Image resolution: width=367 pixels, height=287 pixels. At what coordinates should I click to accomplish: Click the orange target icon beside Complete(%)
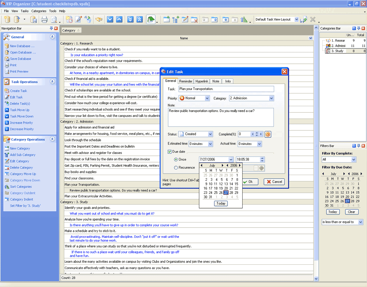(268, 134)
